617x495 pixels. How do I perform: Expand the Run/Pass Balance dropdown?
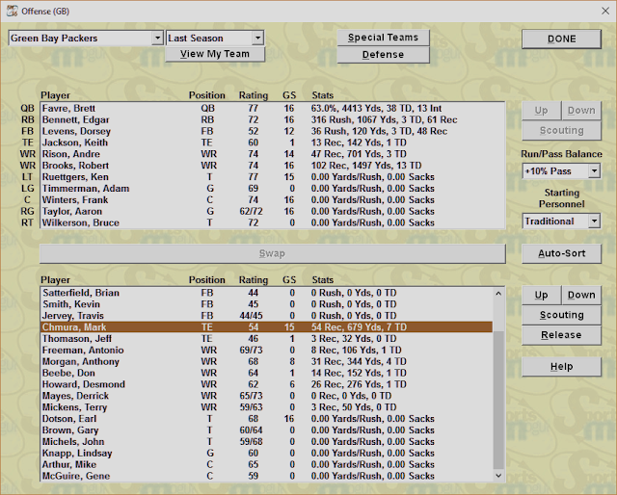pyautogui.click(x=594, y=171)
